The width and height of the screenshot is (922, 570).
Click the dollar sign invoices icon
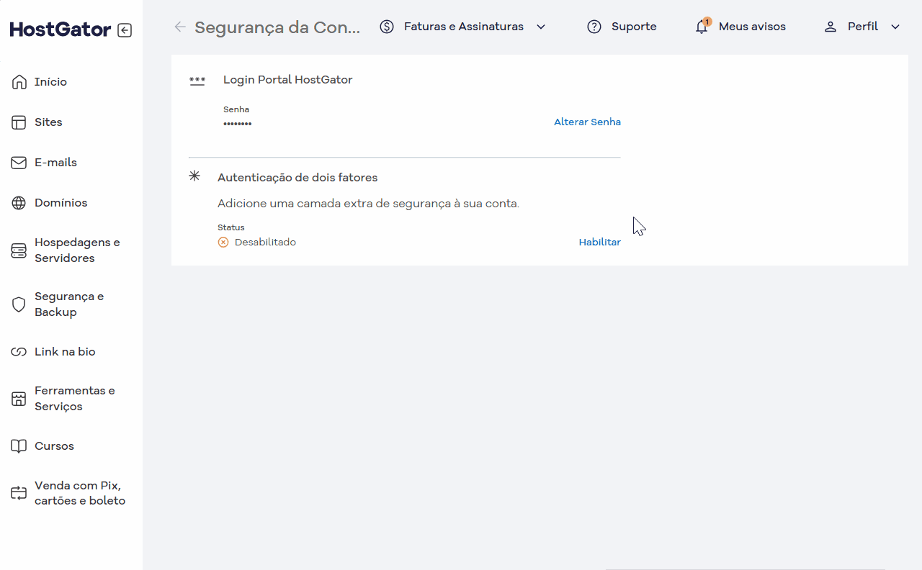click(387, 27)
